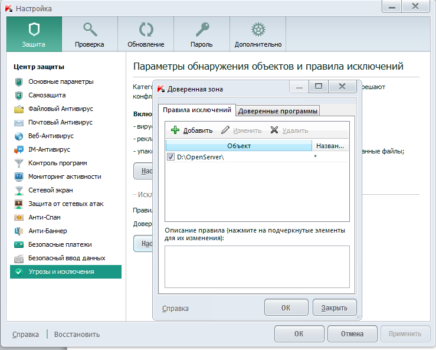This screenshot has width=436, height=350.
Task: Click the green plus Добавить icon
Action: 175,130
